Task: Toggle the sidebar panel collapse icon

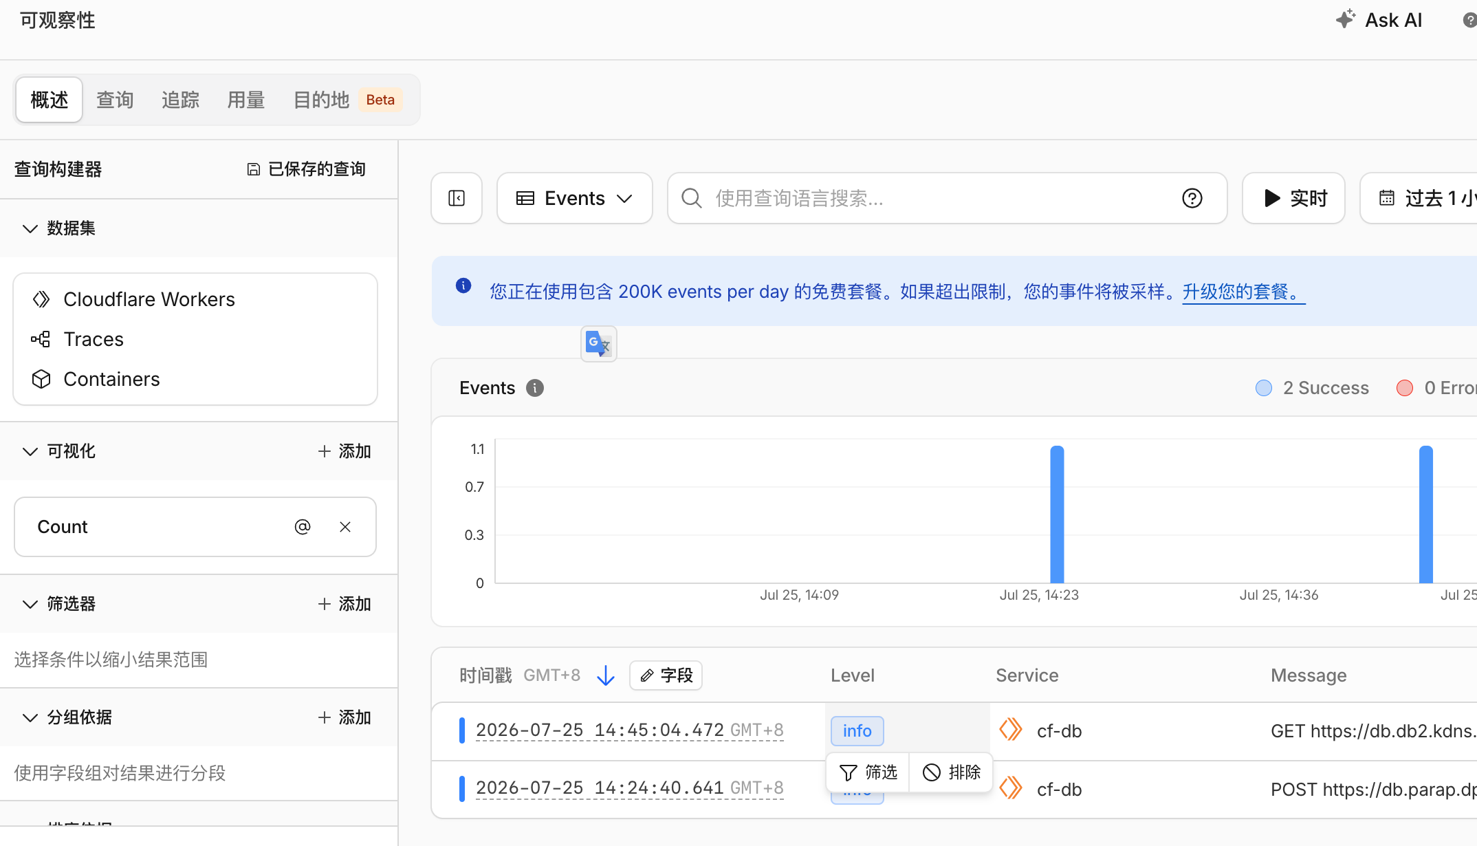Action: pos(457,198)
